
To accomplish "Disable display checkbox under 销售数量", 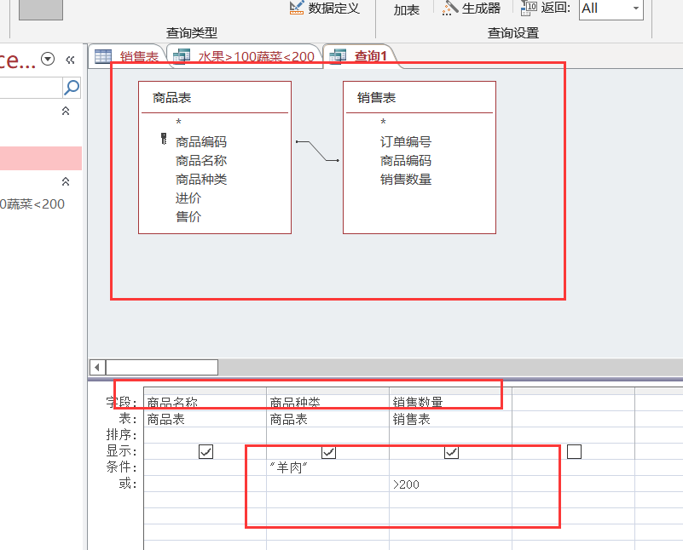I will pos(450,452).
